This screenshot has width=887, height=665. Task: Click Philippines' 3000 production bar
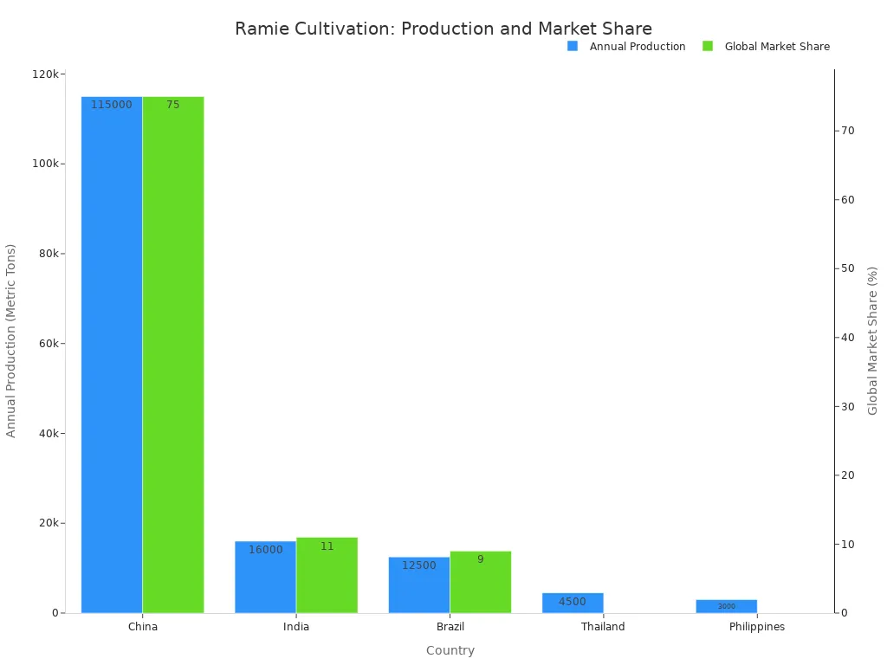[727, 606]
